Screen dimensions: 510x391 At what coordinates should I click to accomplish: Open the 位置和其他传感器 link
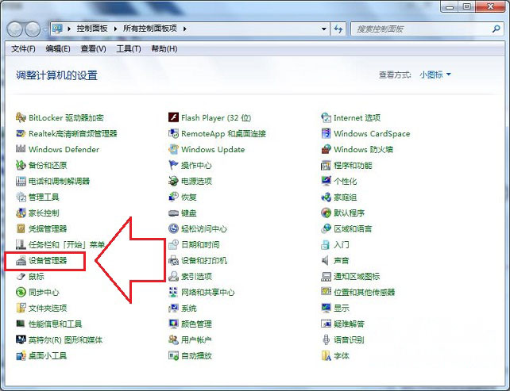[x=365, y=293]
